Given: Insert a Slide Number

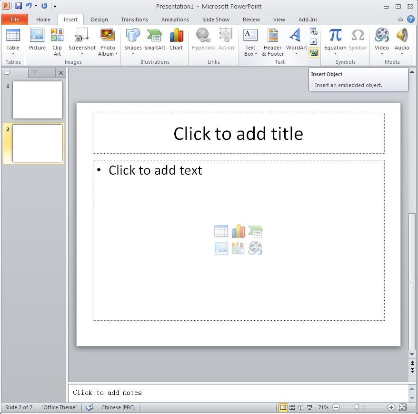Looking at the screenshot, I should [x=313, y=42].
